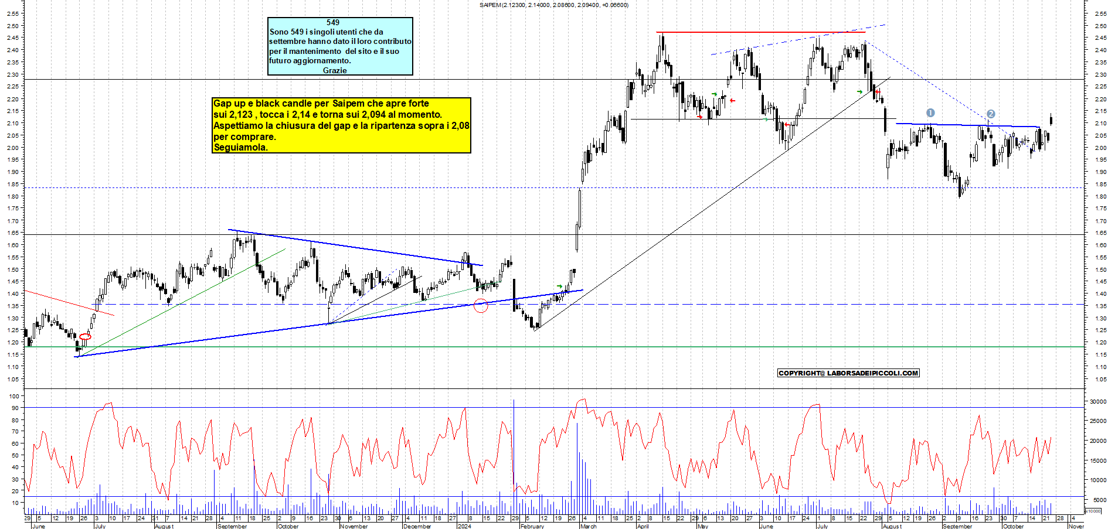Click the 'sui 2,123 , tocca i 2,14' line
This screenshot has height=529, width=1108.
pyautogui.click(x=328, y=114)
